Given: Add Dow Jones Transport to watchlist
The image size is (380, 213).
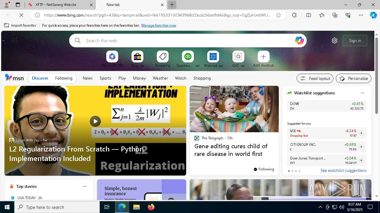Looking at the screenshot, I should click(361, 160).
